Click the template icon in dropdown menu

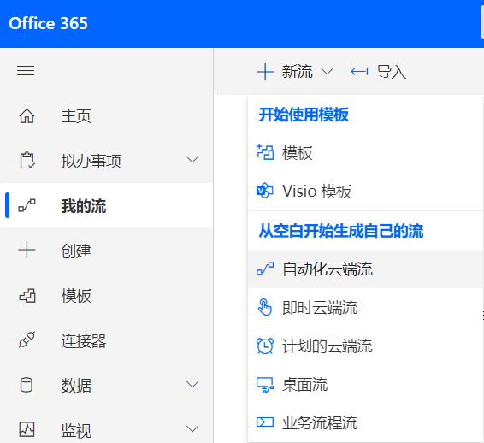[265, 152]
